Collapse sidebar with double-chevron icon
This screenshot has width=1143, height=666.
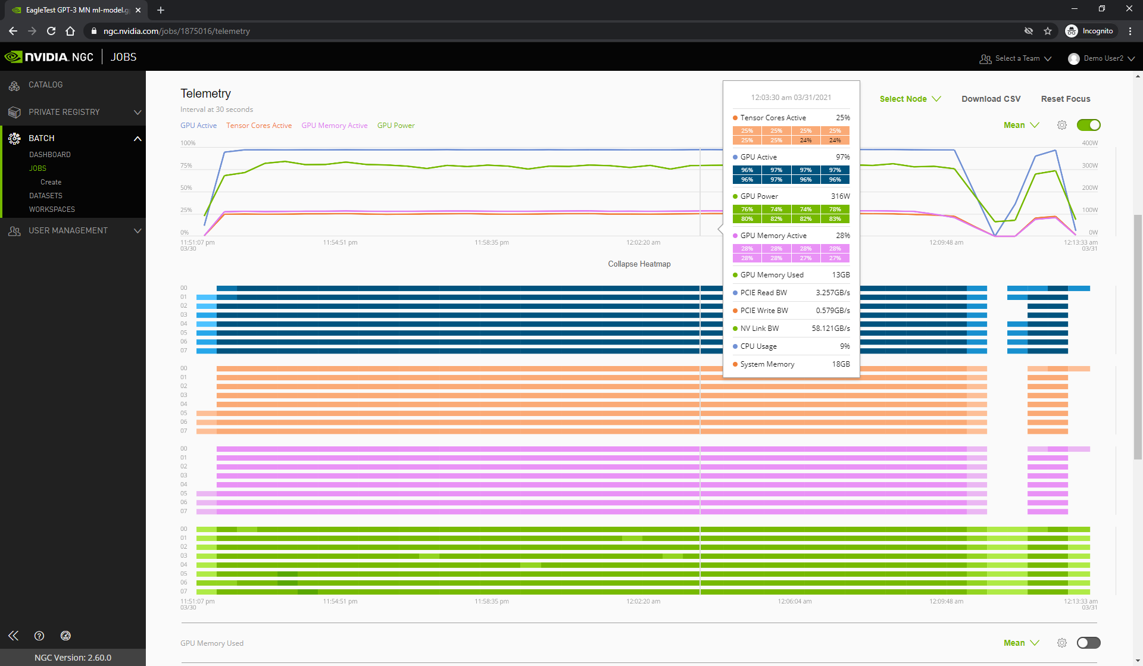(13, 636)
